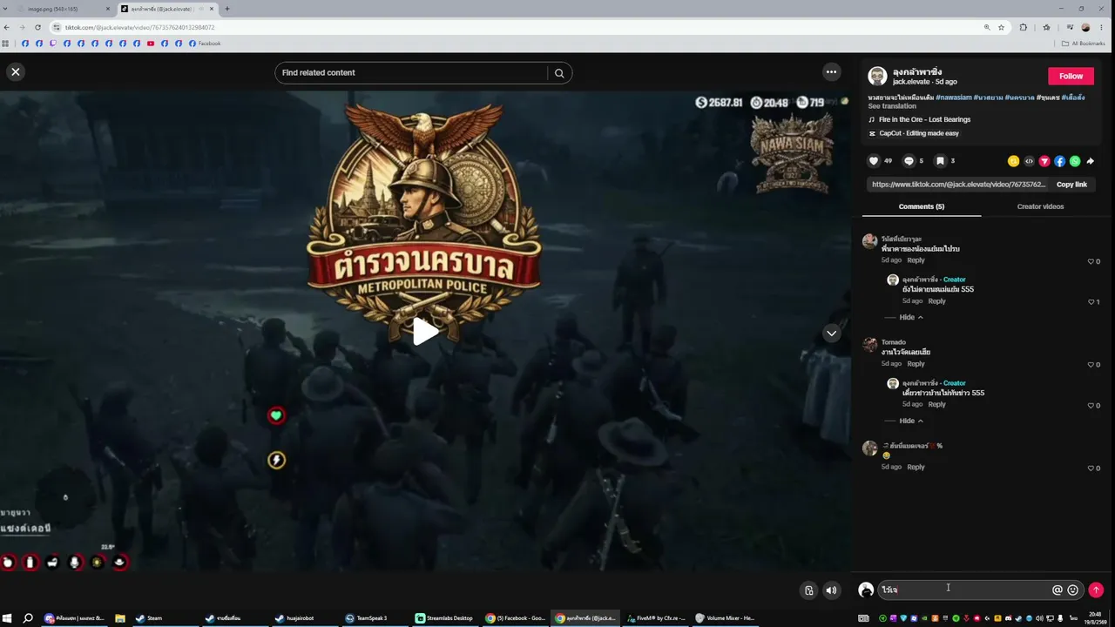Screen dimensions: 1115x627
Task: Share the video to Facebook
Action: 1059,161
